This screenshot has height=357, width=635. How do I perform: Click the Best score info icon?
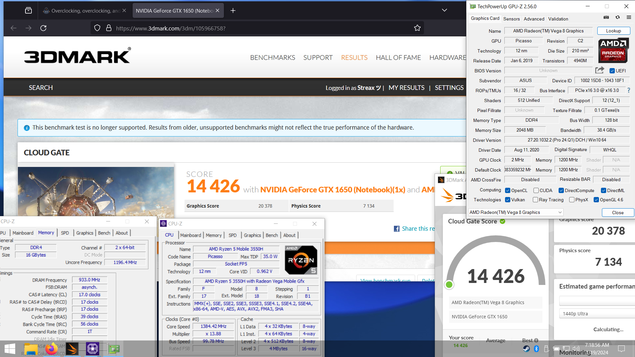coord(536,340)
